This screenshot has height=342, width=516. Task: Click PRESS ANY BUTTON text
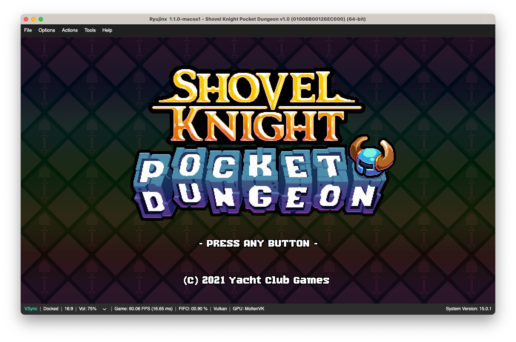pyautogui.click(x=258, y=243)
